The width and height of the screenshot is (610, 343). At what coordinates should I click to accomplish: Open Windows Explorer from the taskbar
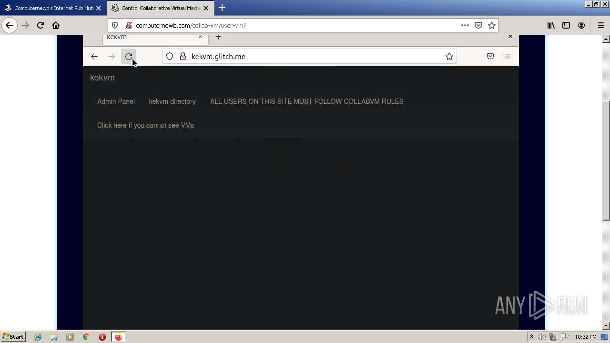[x=54, y=337]
